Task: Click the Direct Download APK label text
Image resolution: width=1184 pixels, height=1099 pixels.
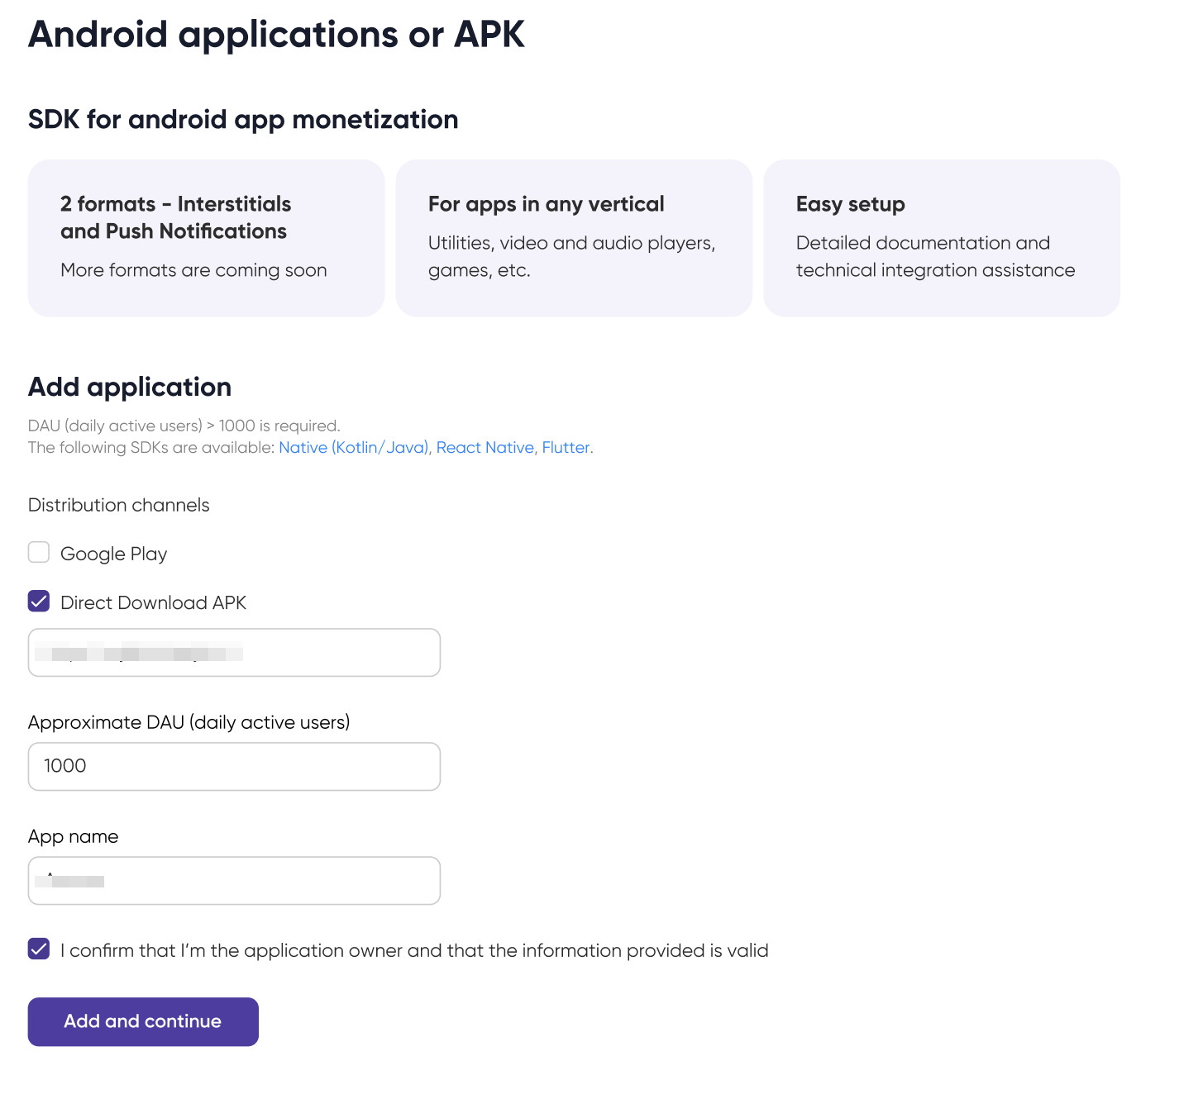Action: point(153,603)
